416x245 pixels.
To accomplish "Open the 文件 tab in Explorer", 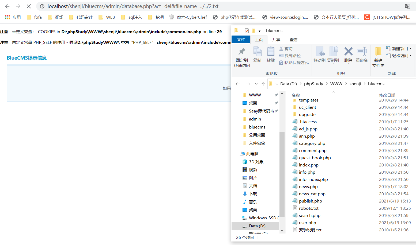I will click(x=241, y=40).
